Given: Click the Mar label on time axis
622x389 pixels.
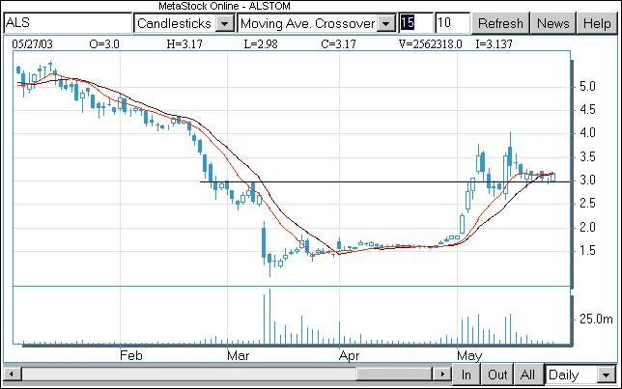Looking at the screenshot, I should point(238,355).
